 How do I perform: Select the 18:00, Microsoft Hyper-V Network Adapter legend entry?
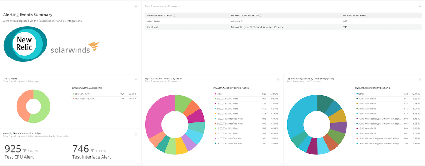tap(389, 143)
